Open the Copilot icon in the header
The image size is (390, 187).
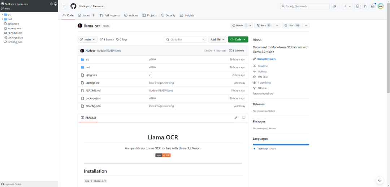(334, 6)
